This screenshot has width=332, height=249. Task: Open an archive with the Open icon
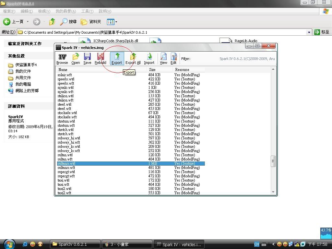click(76, 59)
